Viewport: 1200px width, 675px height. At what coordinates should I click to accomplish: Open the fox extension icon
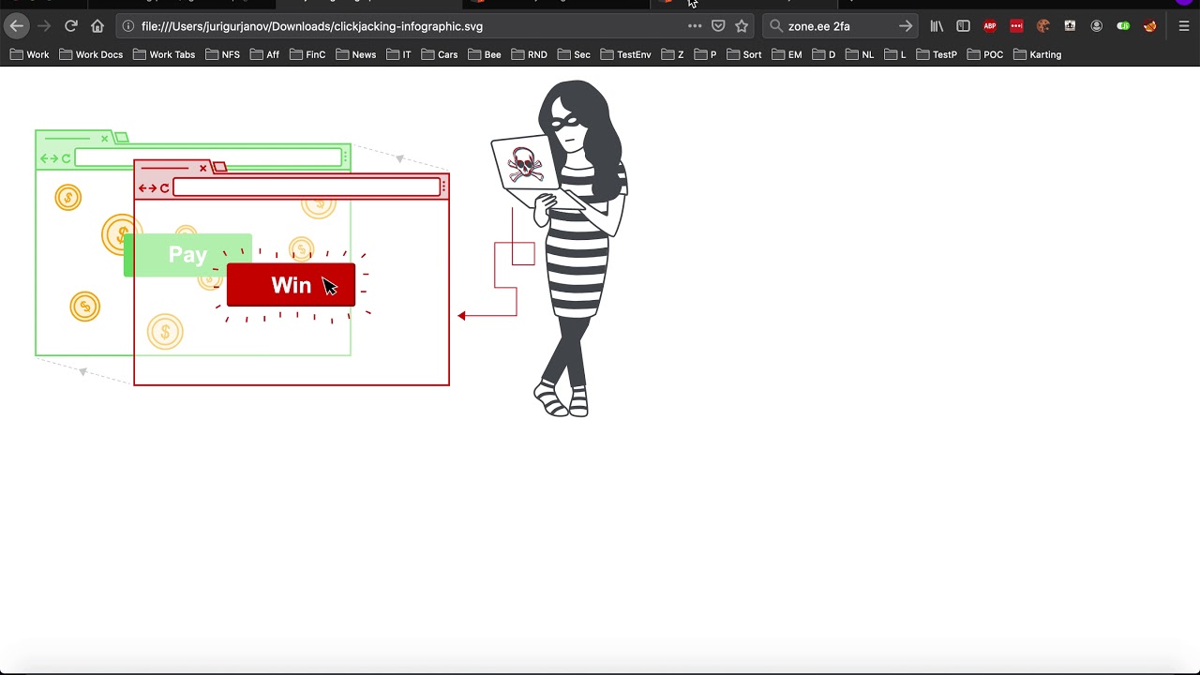click(1150, 26)
